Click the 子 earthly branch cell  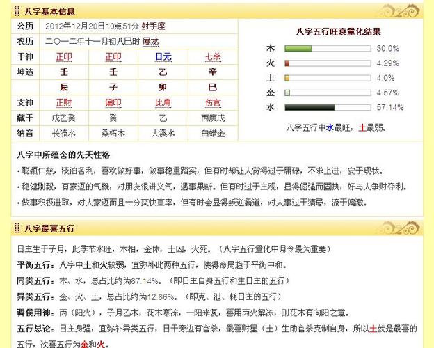(x=113, y=88)
